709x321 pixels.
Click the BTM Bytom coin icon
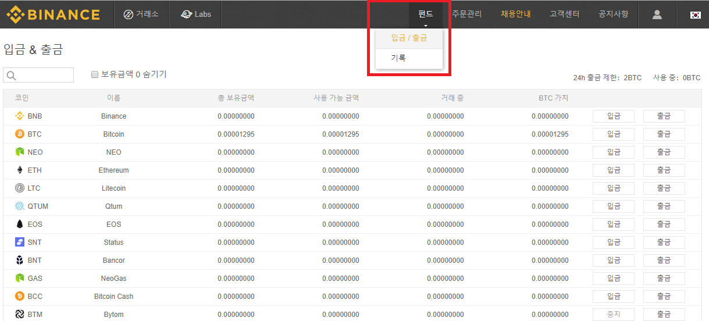pos(20,315)
